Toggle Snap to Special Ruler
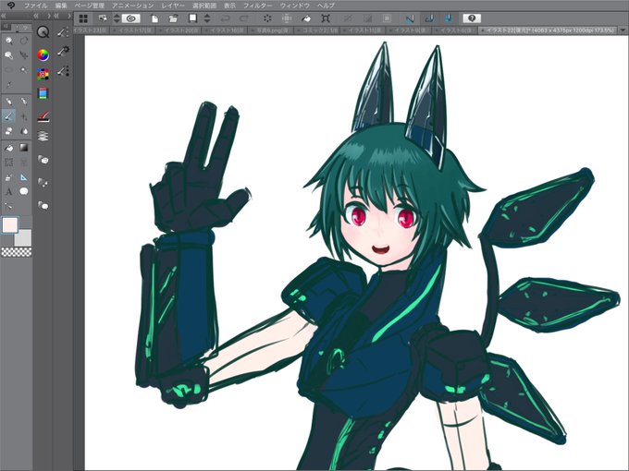Image resolution: width=629 pixels, height=471 pixels. pos(429,18)
